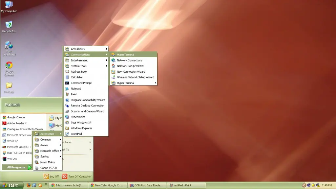Switch to COM Port Data Emulator taskbar window
336x189 pixels.
click(147, 185)
